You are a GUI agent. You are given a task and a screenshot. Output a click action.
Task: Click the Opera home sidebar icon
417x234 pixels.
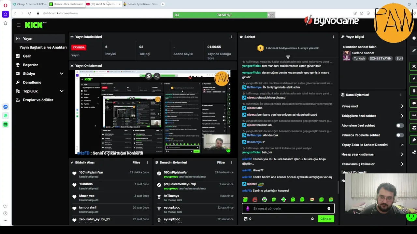(x=6, y=14)
